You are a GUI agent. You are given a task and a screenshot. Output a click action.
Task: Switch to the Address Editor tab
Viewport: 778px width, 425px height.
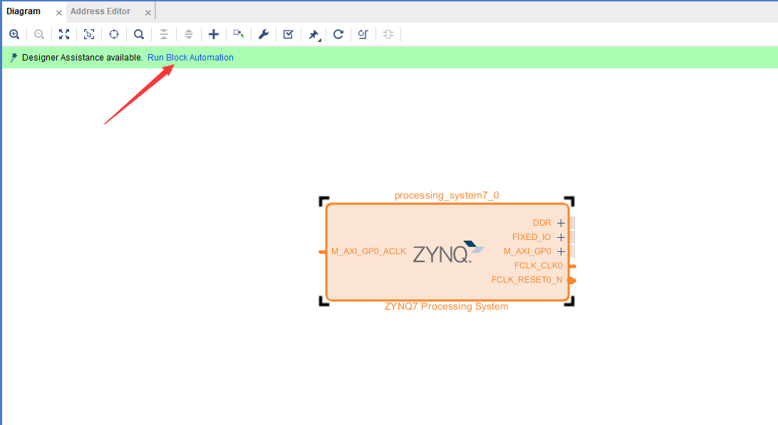(100, 11)
